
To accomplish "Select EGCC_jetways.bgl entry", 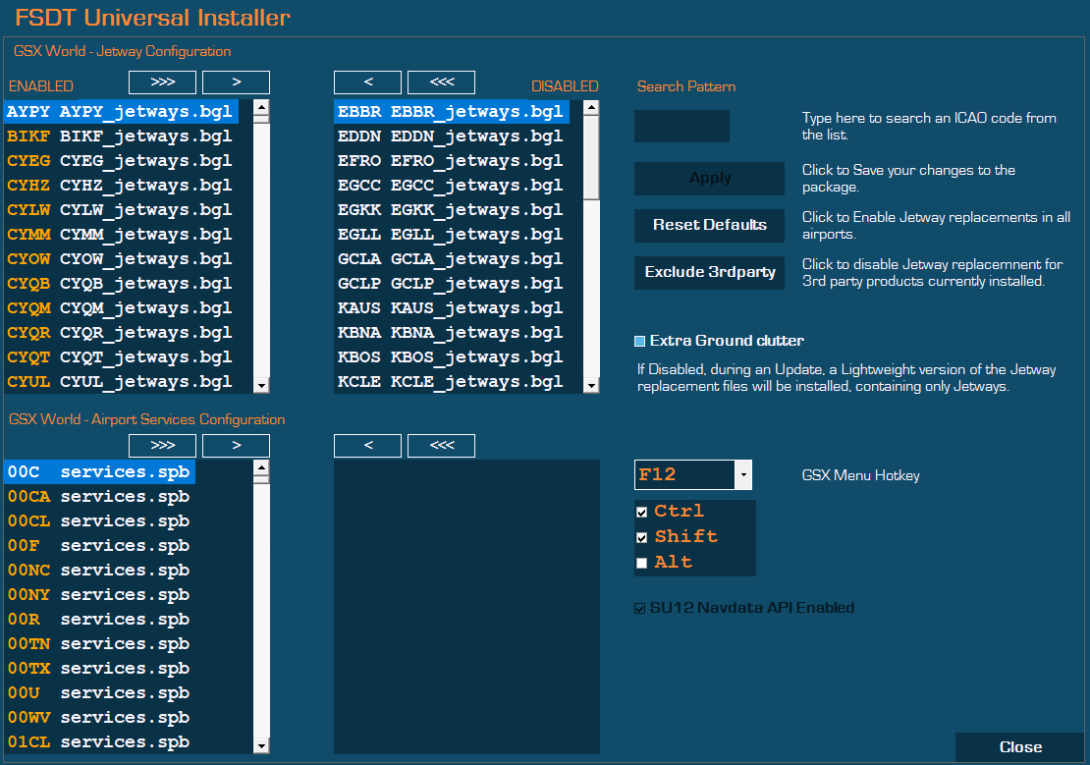I will (x=452, y=186).
